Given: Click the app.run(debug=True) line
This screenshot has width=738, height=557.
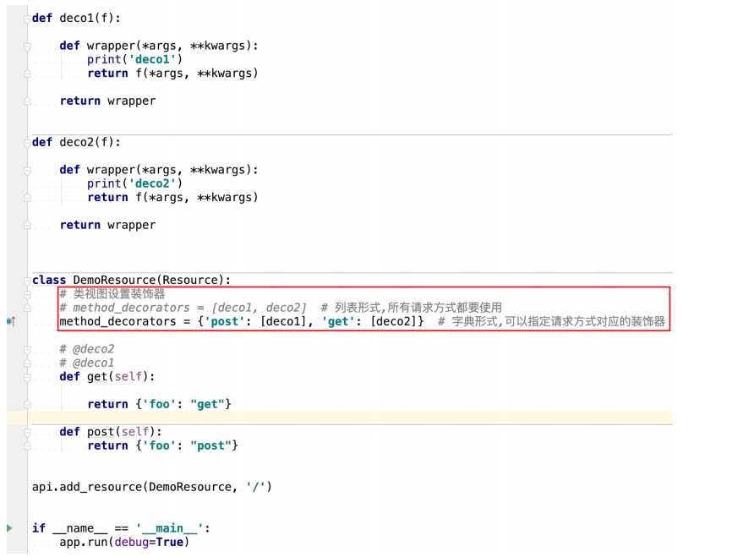Looking at the screenshot, I should (x=124, y=543).
